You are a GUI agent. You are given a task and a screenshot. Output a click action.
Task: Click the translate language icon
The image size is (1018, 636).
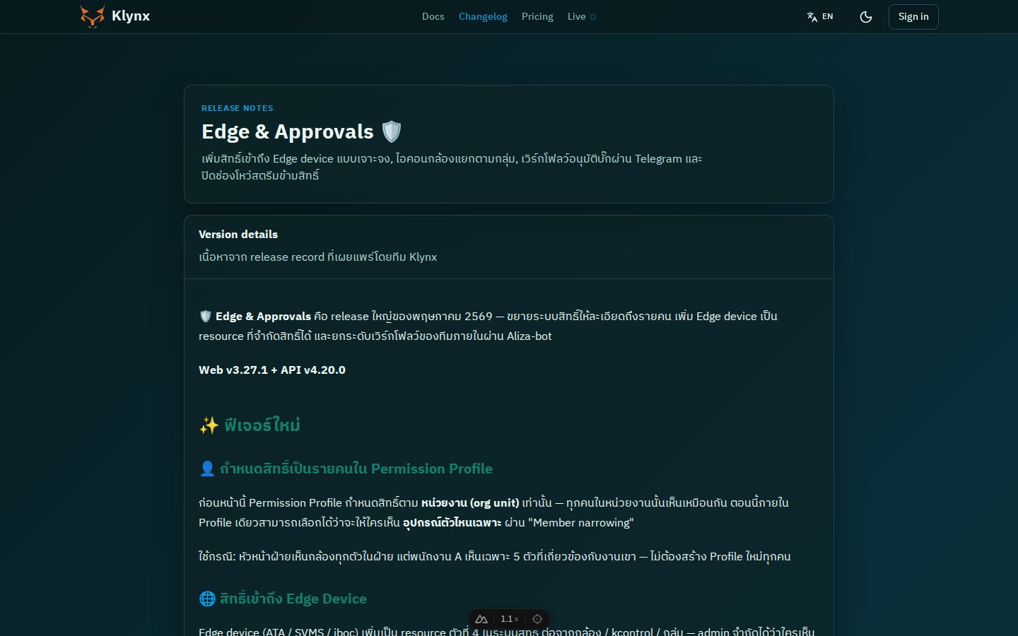[x=812, y=17]
